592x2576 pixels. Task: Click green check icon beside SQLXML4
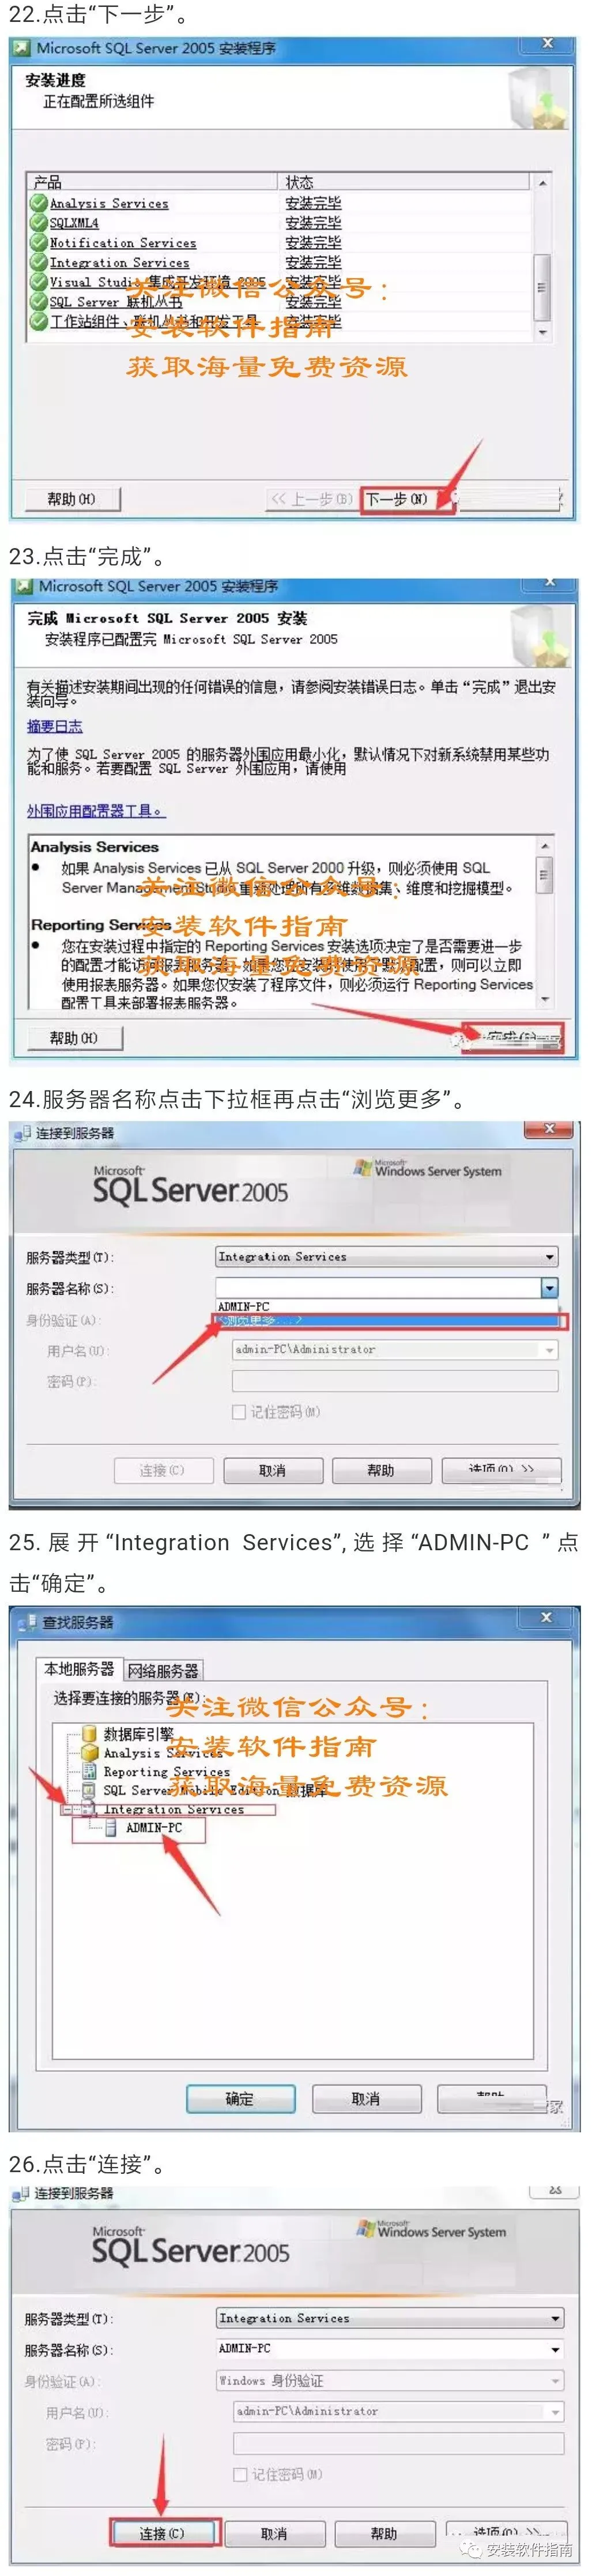(39, 222)
